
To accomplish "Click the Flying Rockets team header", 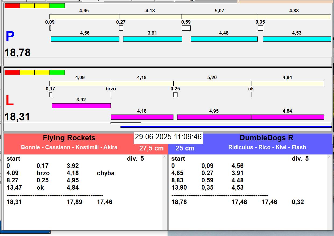I will (69, 138).
